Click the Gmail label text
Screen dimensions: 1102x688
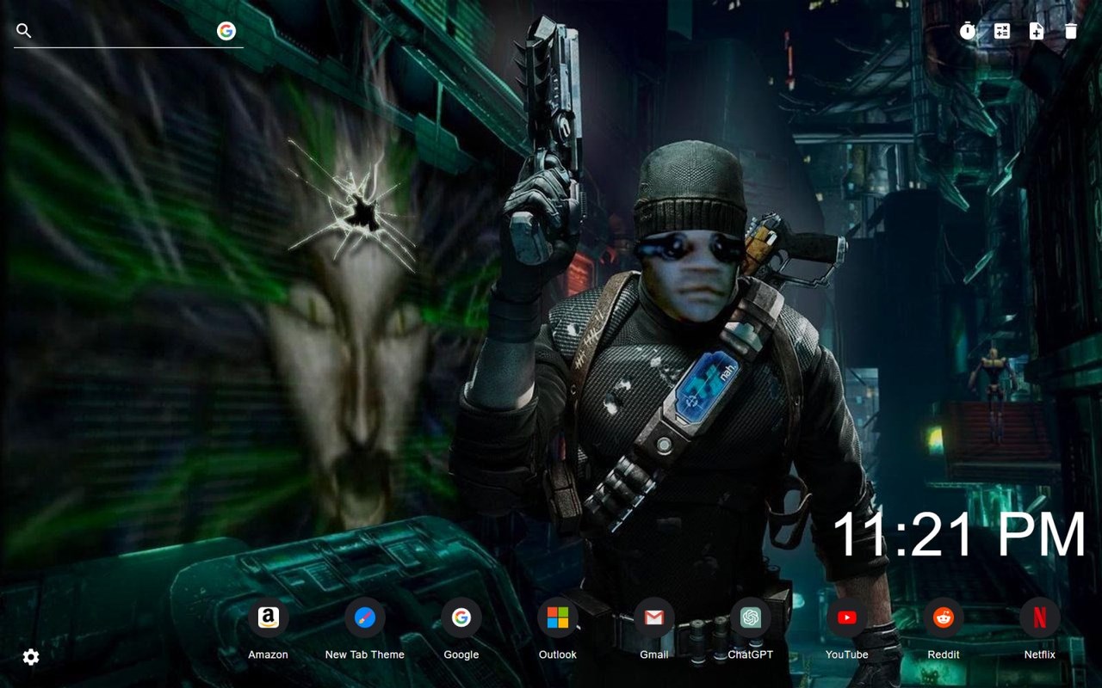[654, 654]
